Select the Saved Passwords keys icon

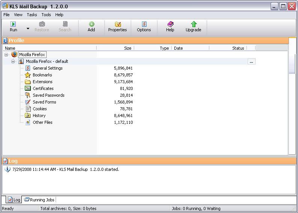tap(28, 95)
